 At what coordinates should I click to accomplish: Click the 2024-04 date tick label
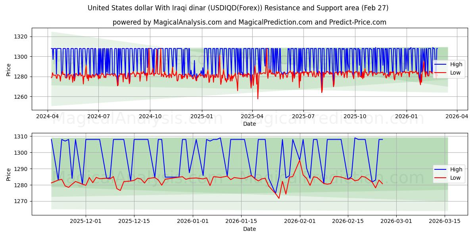click(48, 116)
